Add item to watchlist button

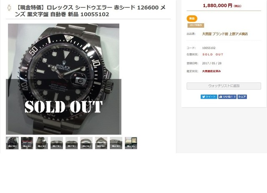pyautogui.click(x=224, y=86)
